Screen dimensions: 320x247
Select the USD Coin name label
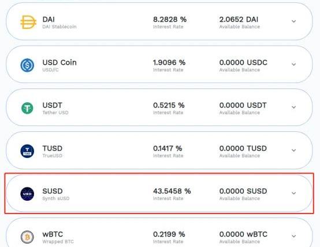(x=59, y=62)
